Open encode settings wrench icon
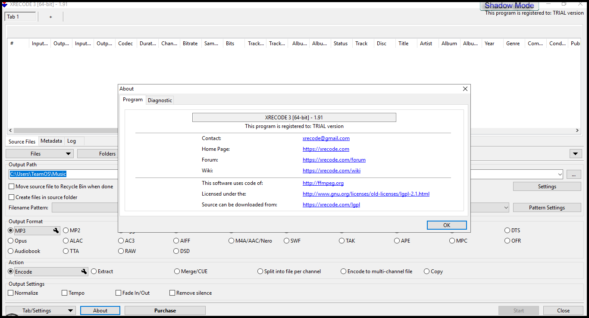Screen dimensions: 589x318 (84, 272)
